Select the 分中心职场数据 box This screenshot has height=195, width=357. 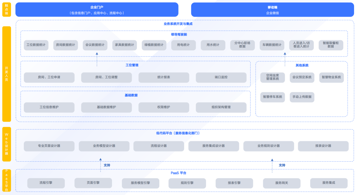[x=242, y=45]
